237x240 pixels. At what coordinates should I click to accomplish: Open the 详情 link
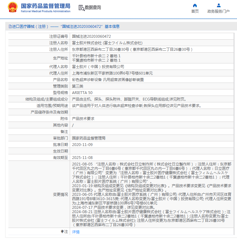(x=76, y=232)
